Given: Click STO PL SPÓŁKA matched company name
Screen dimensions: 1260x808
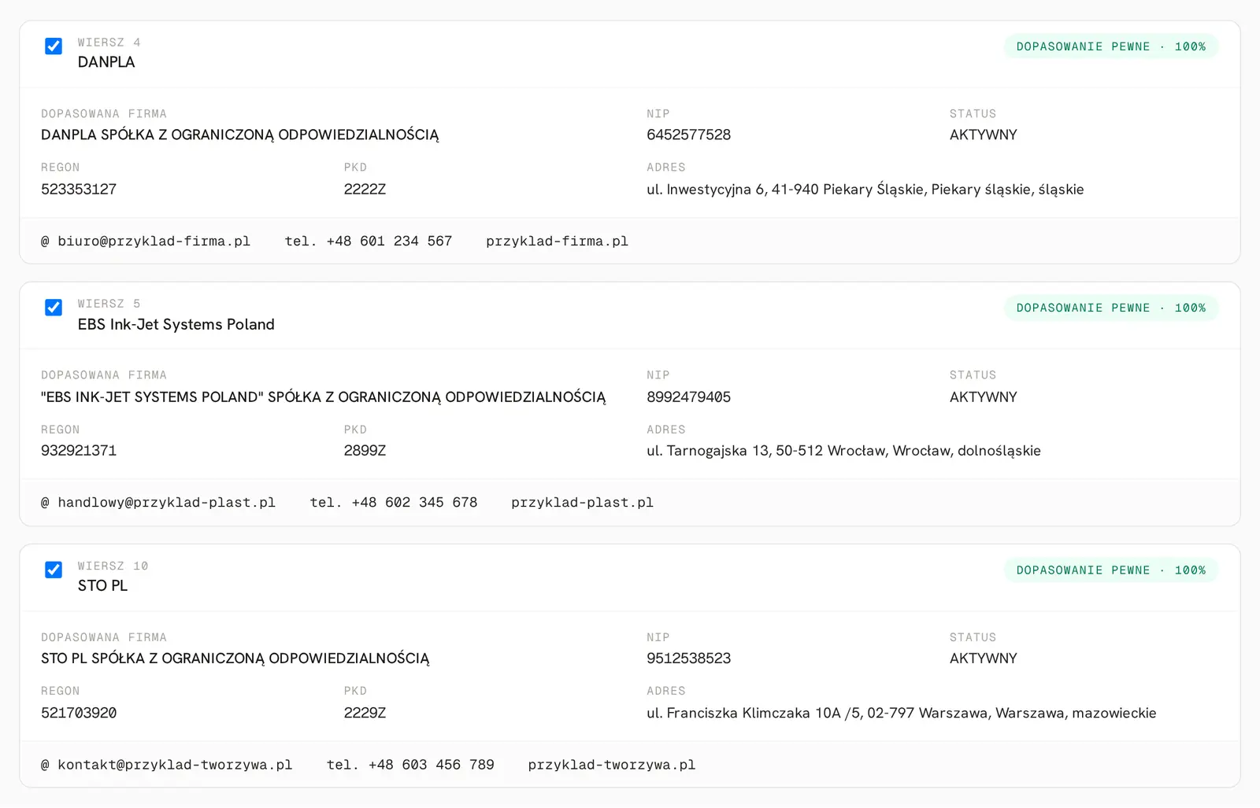Looking at the screenshot, I should coord(235,659).
